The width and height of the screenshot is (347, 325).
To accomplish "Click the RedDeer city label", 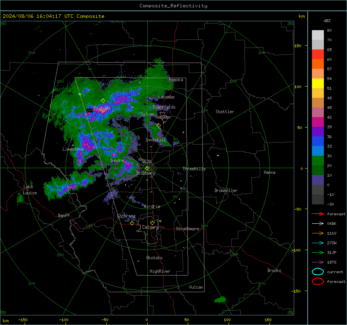I will pos(163,117).
